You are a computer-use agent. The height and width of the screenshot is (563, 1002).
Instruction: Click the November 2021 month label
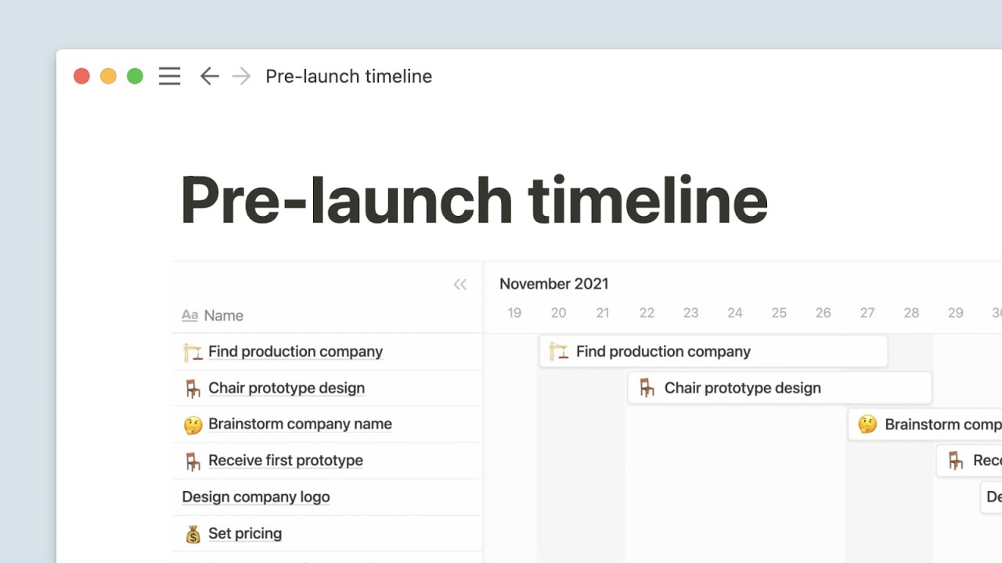coord(553,284)
